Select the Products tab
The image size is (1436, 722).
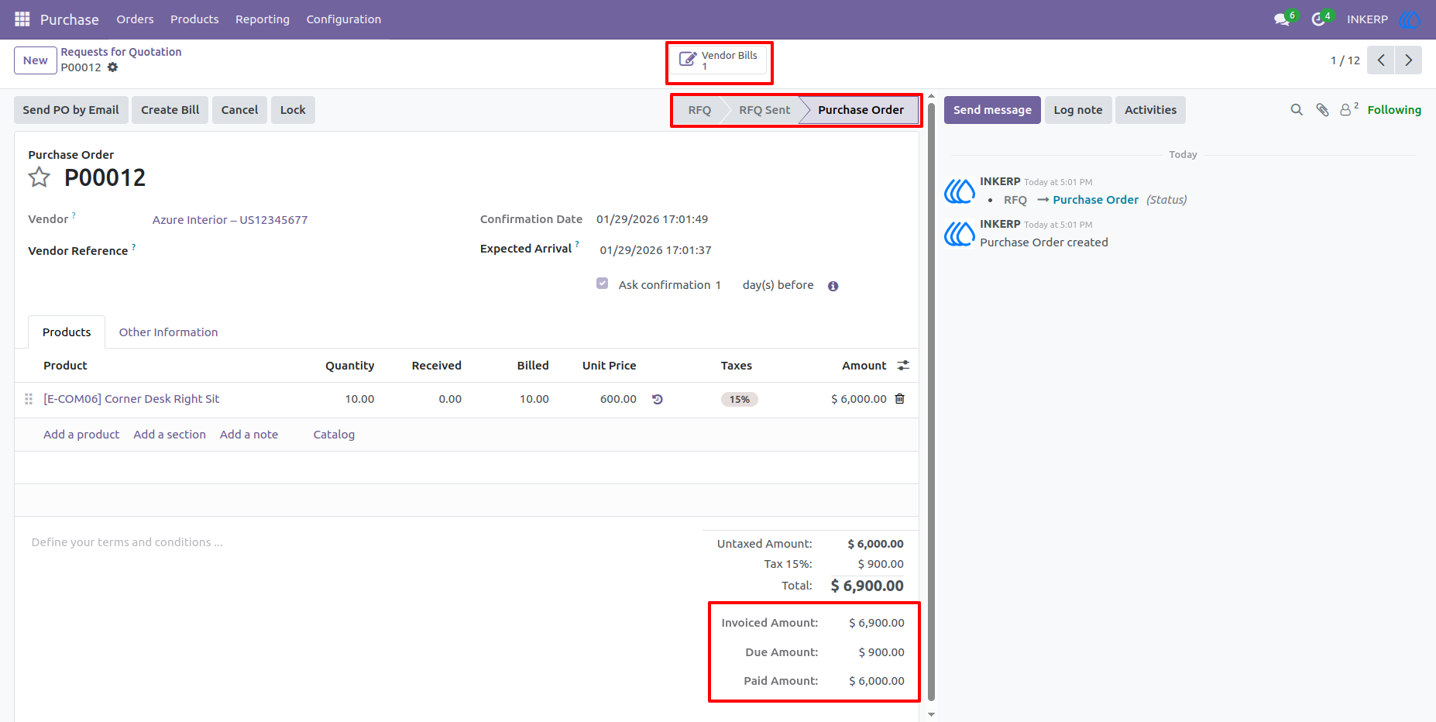(x=67, y=332)
